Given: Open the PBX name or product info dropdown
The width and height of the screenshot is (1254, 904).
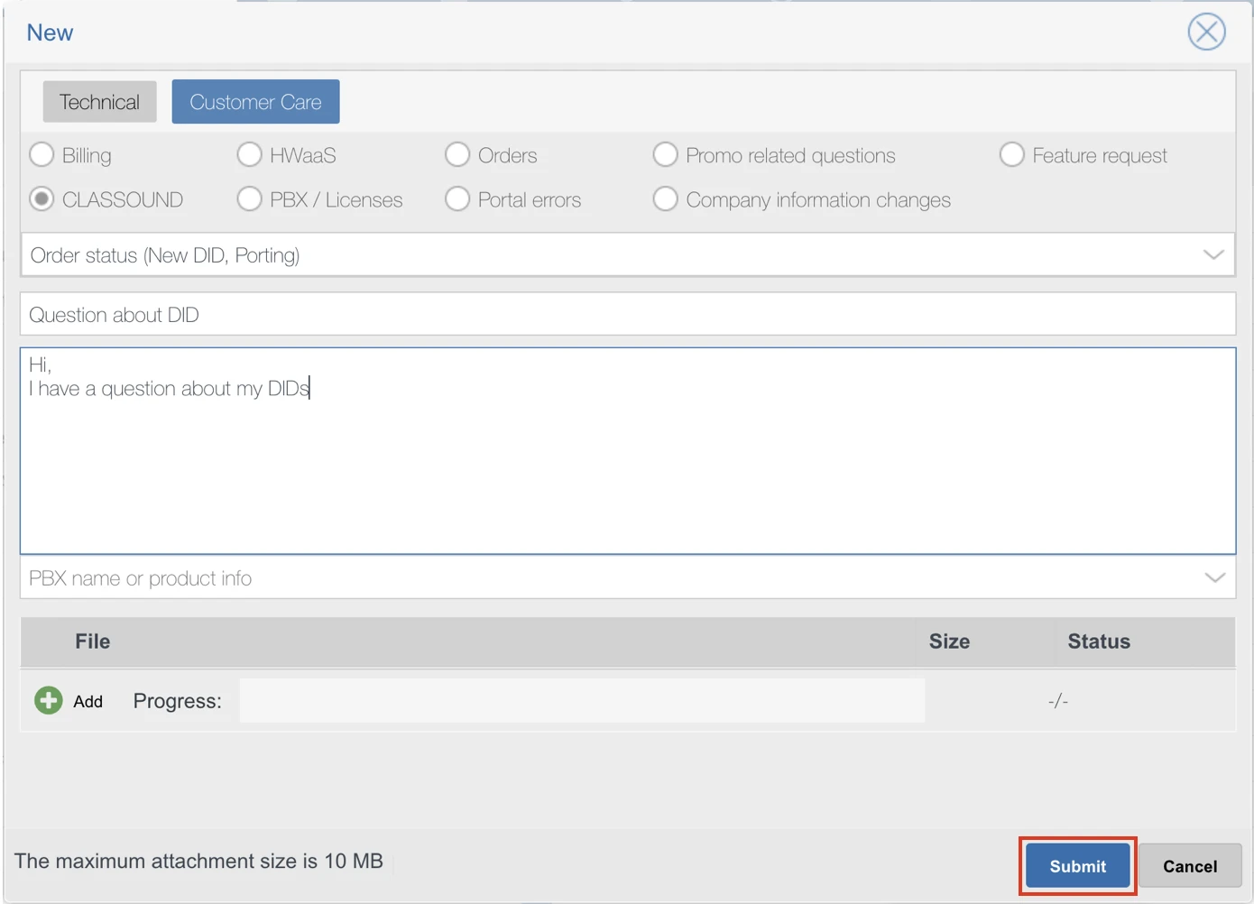Looking at the screenshot, I should pyautogui.click(x=1214, y=578).
